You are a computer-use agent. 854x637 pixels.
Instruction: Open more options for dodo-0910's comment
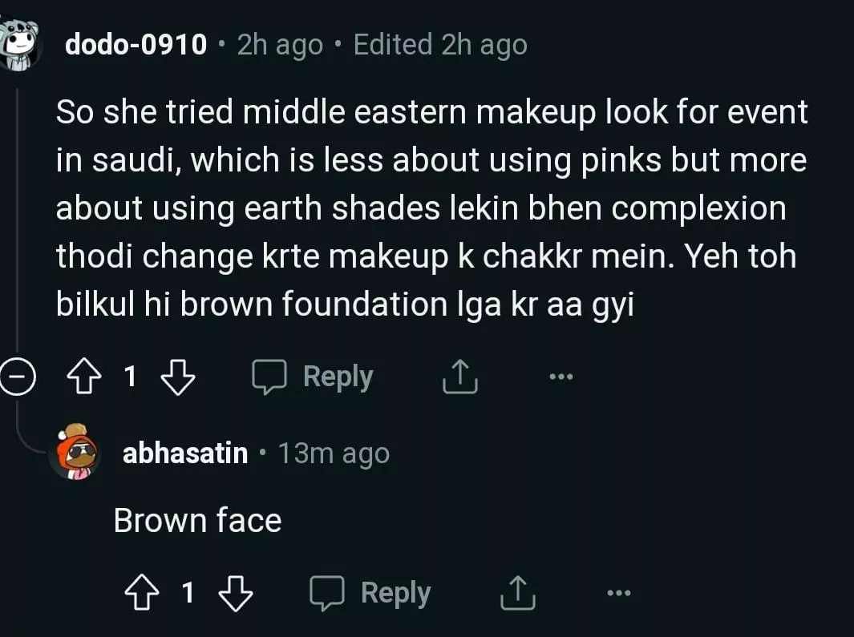click(561, 377)
